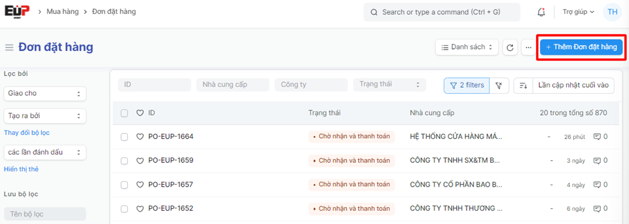Screen dimensions: 629x224
Task: Open the notifications bell
Action: pos(541,12)
